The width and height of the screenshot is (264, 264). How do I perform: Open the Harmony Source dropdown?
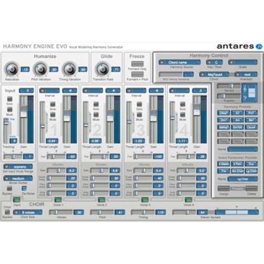point(179,62)
